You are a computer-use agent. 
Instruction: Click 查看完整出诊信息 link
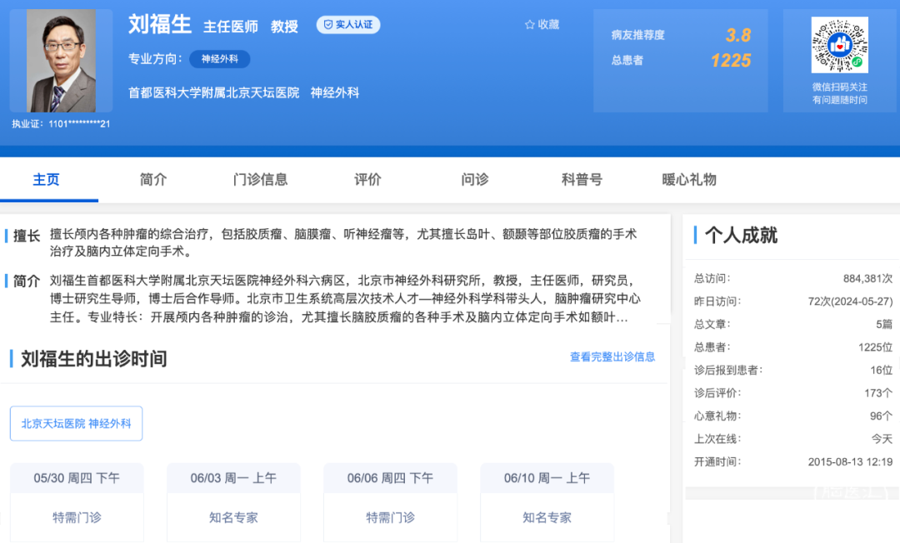pyautogui.click(x=612, y=356)
